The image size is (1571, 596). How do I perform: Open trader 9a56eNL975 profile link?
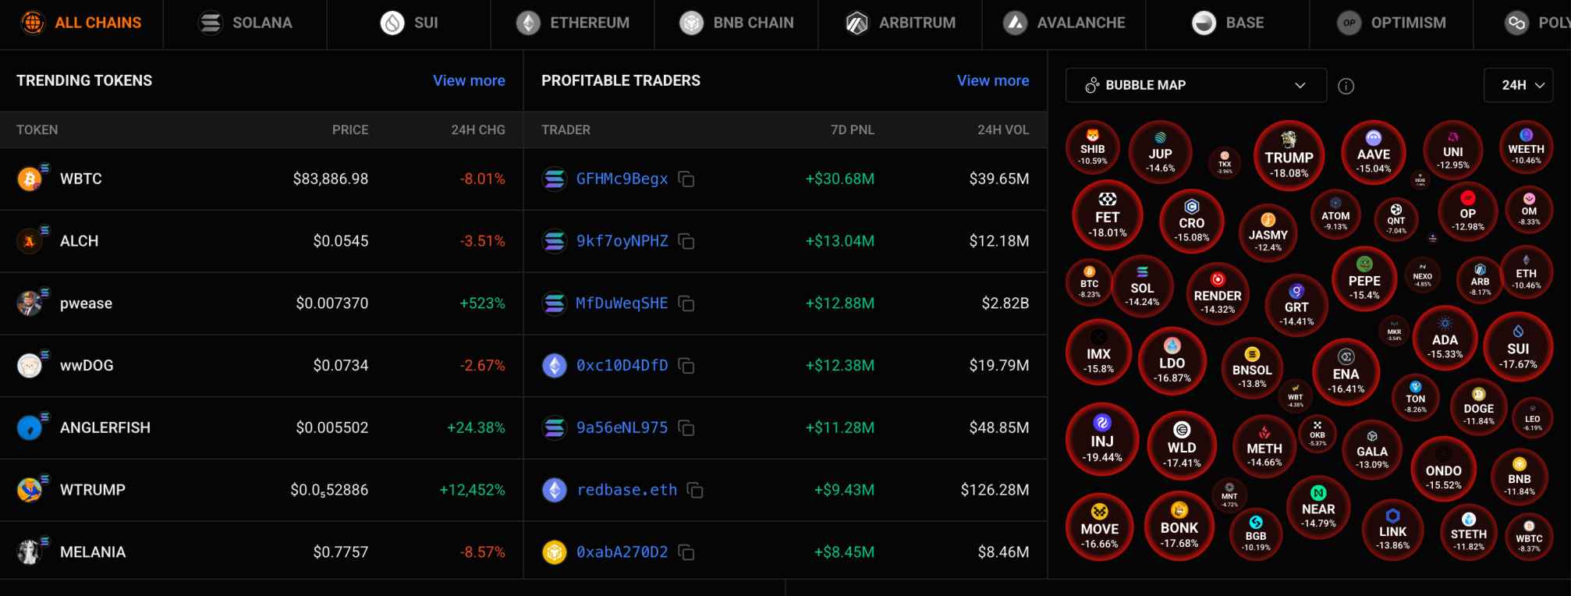[x=622, y=427]
